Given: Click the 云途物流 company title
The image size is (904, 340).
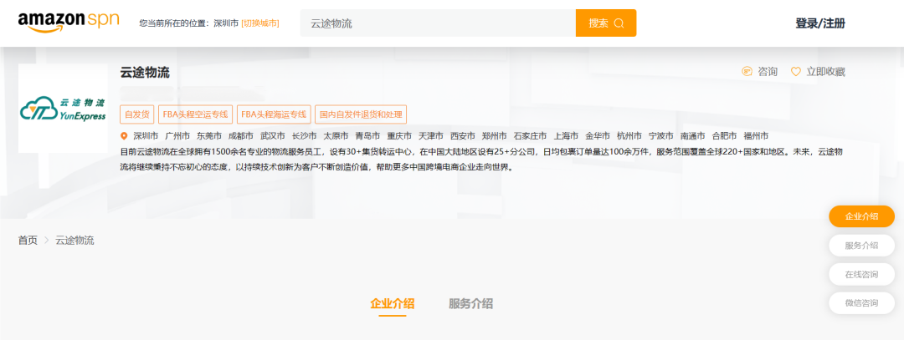Looking at the screenshot, I should tap(145, 73).
